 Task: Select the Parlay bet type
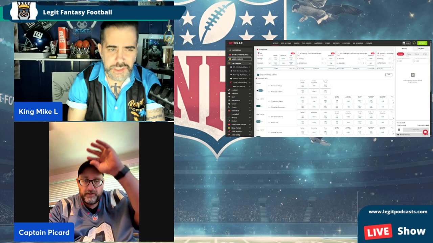[x=409, y=54]
